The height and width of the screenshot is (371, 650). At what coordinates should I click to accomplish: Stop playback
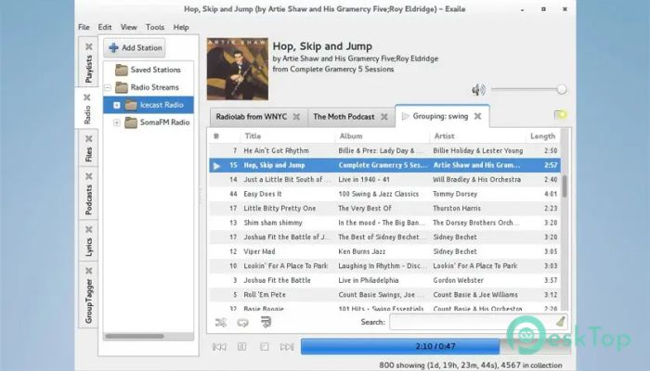264,347
